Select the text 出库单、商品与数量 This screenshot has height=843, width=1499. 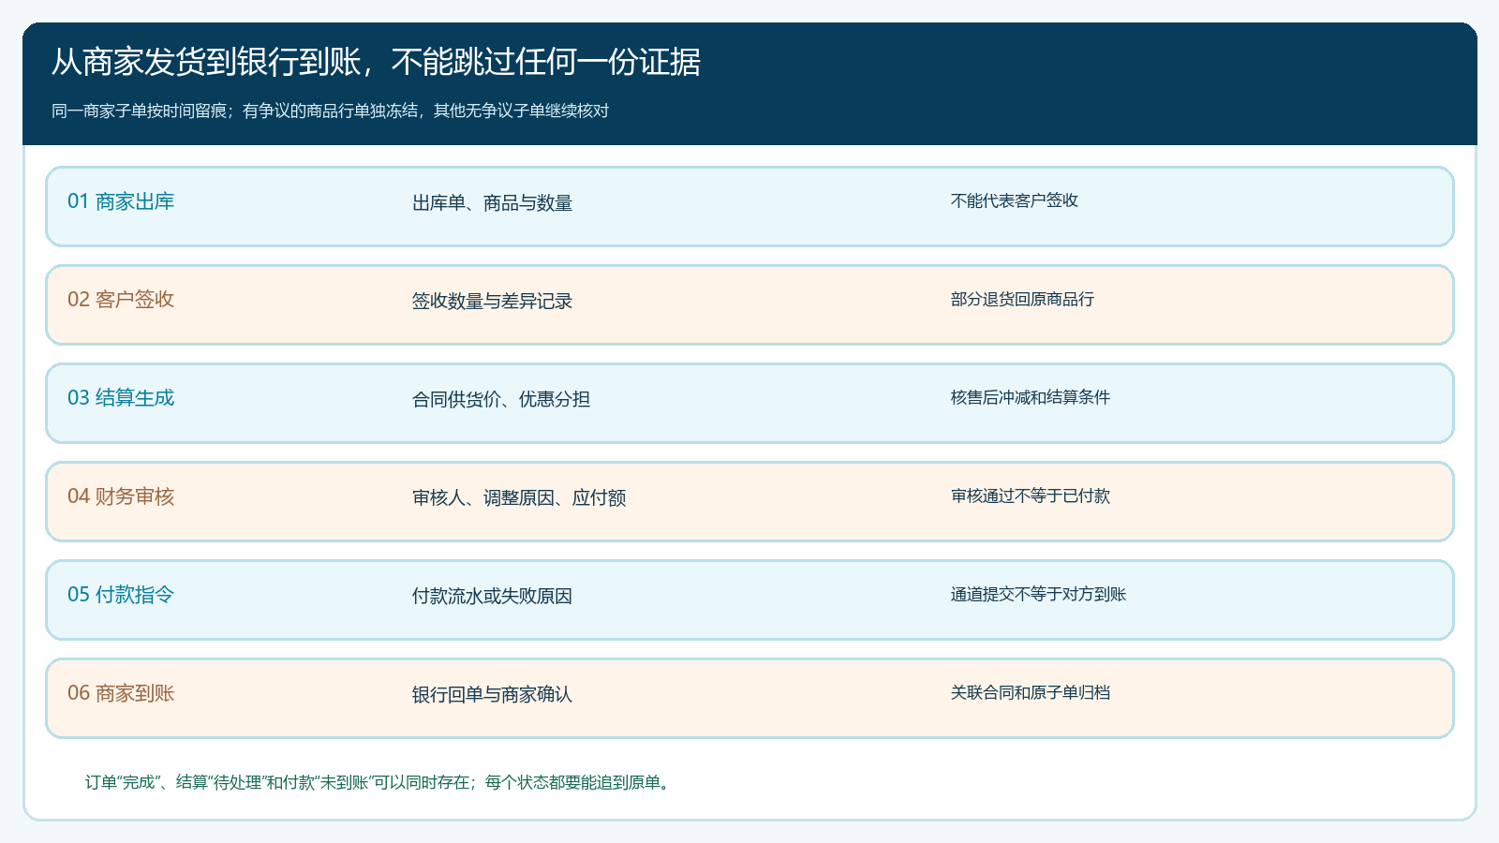coord(492,203)
